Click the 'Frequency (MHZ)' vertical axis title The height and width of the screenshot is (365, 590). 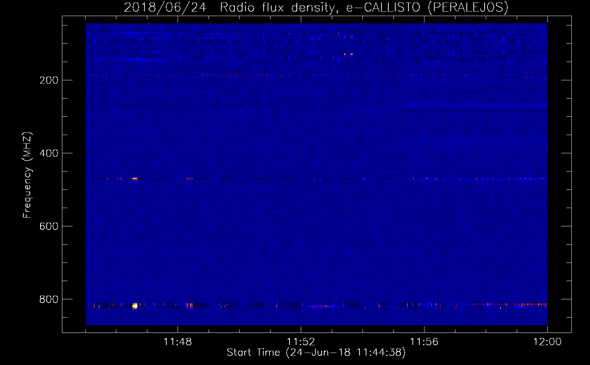pos(27,175)
